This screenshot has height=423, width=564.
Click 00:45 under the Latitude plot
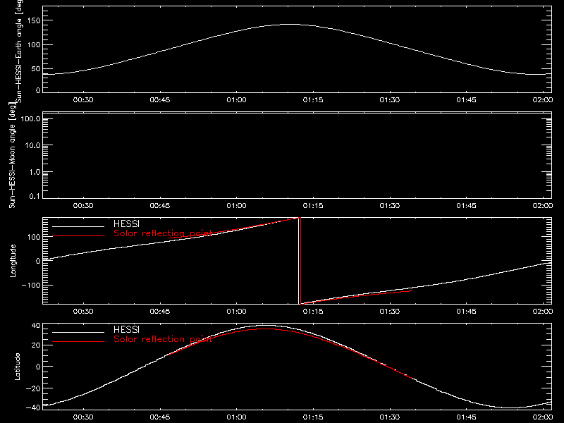click(160, 417)
